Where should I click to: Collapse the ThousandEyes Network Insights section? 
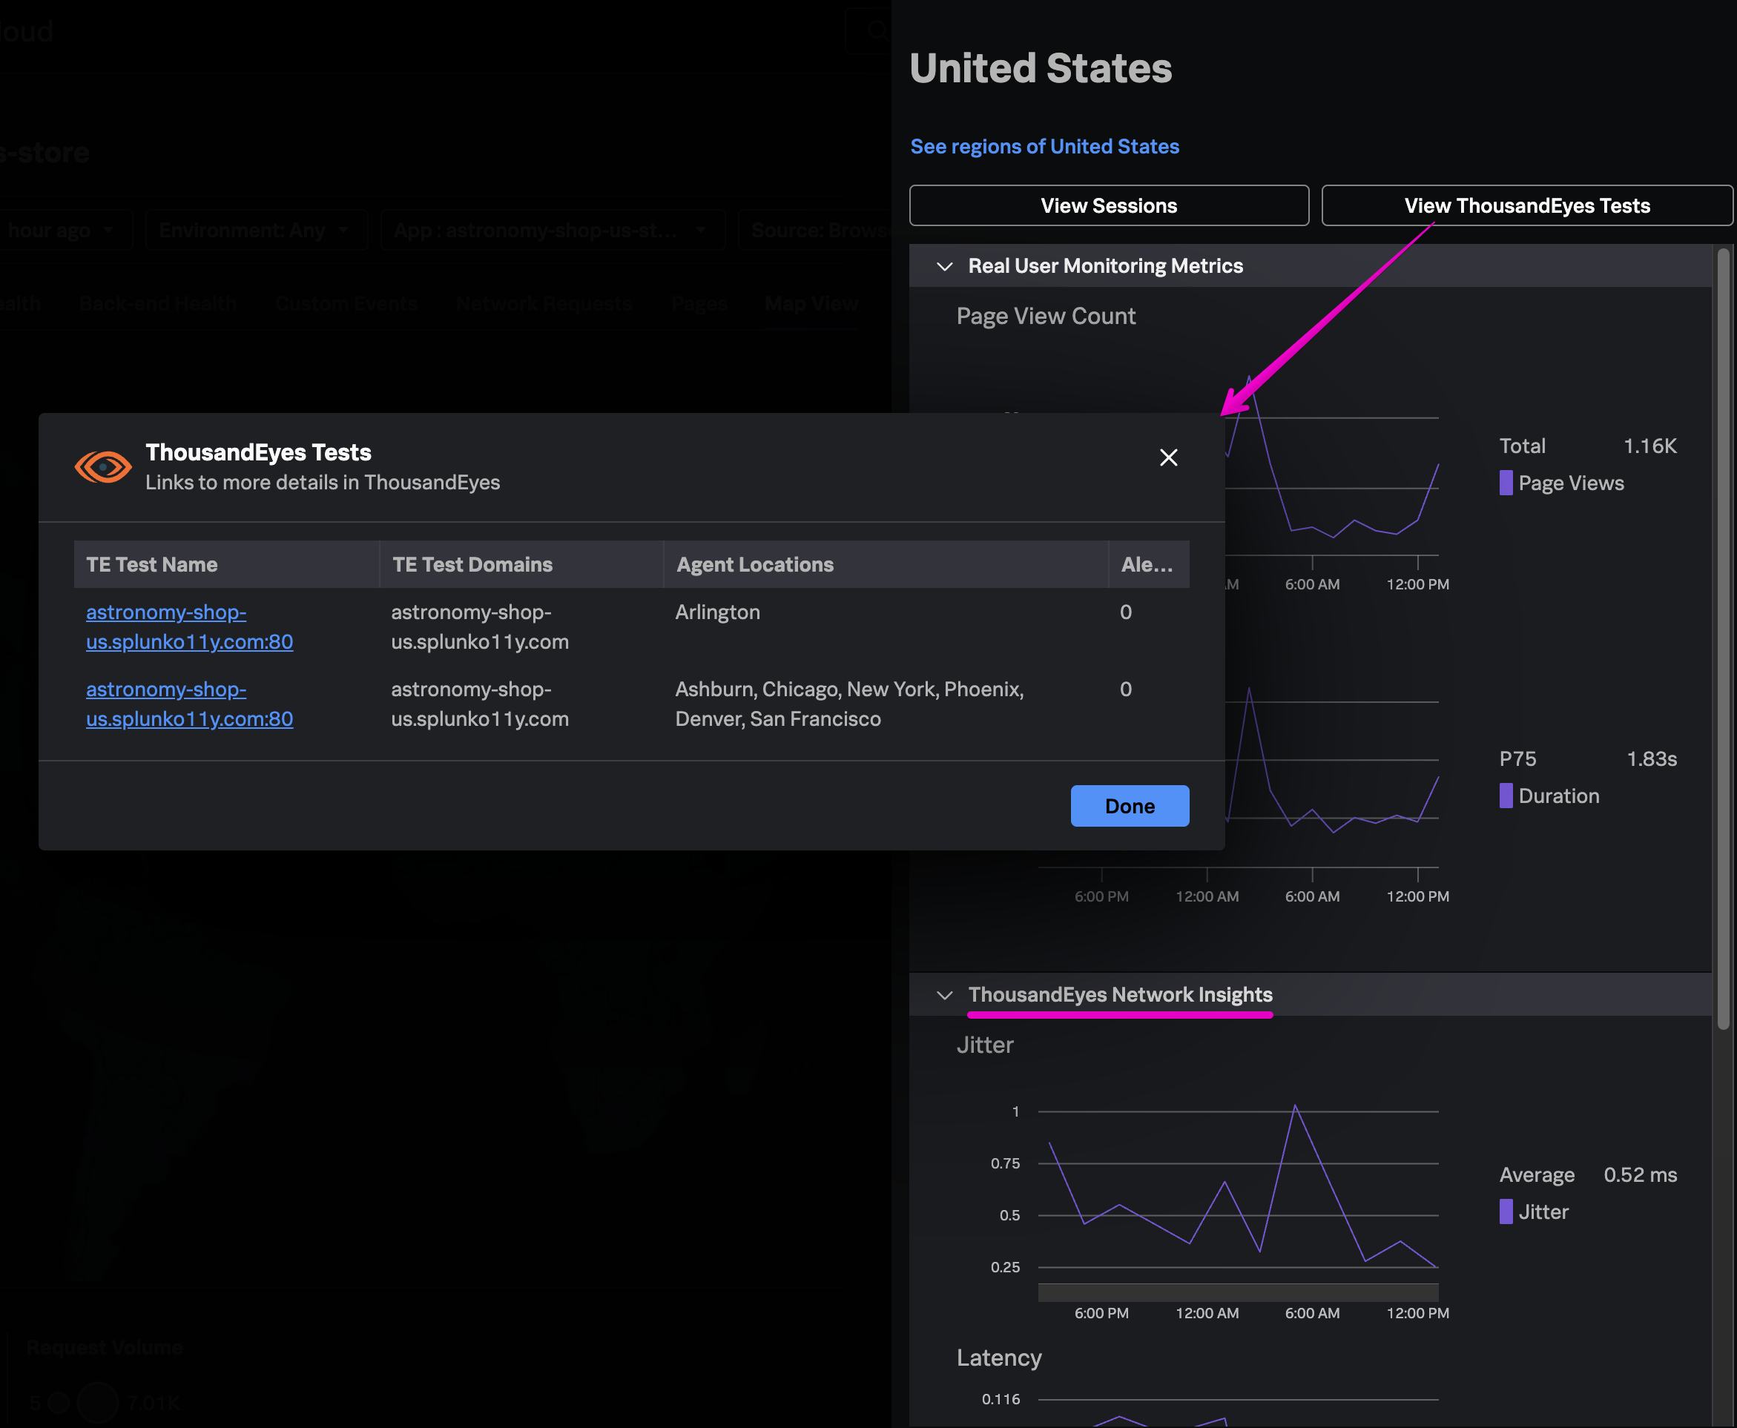pos(944,994)
